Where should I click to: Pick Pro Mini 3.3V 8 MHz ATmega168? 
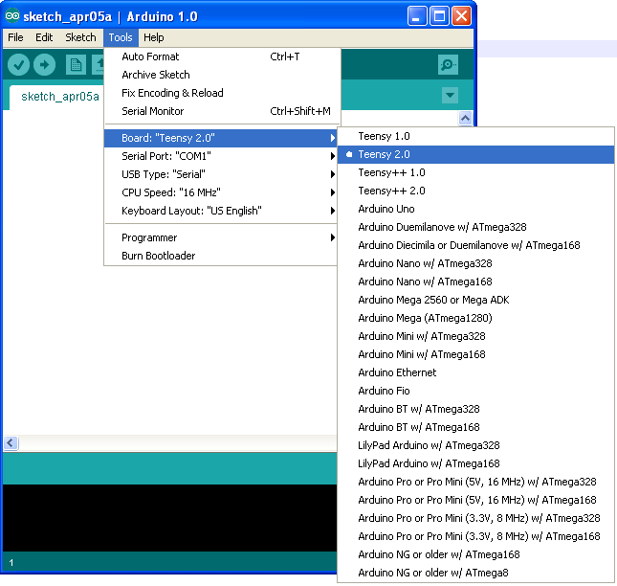tap(475, 536)
